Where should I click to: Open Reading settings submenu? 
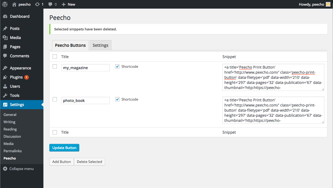point(10,129)
